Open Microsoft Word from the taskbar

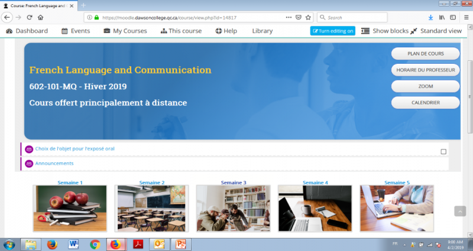pos(73,245)
